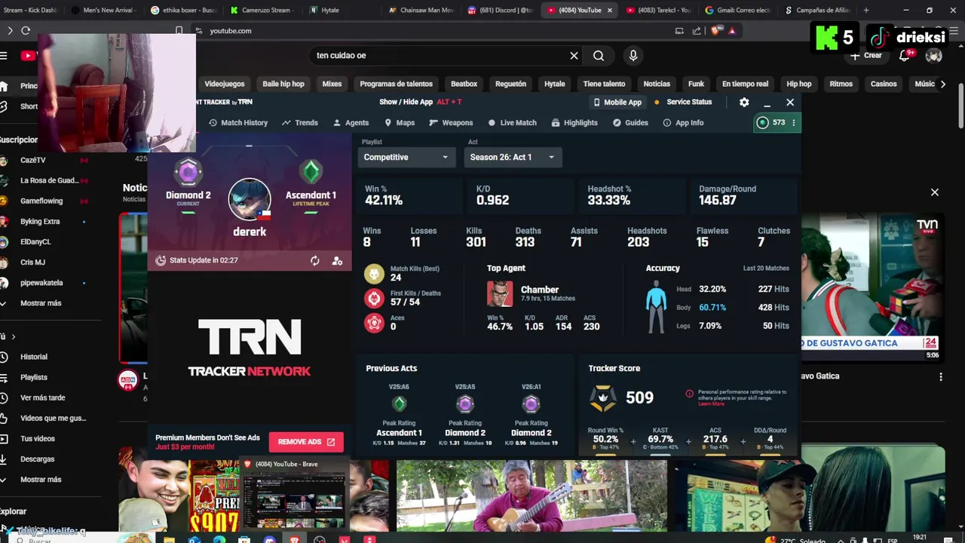Viewport: 965px width, 543px height.
Task: Click the category chips next arrow
Action: click(x=942, y=84)
